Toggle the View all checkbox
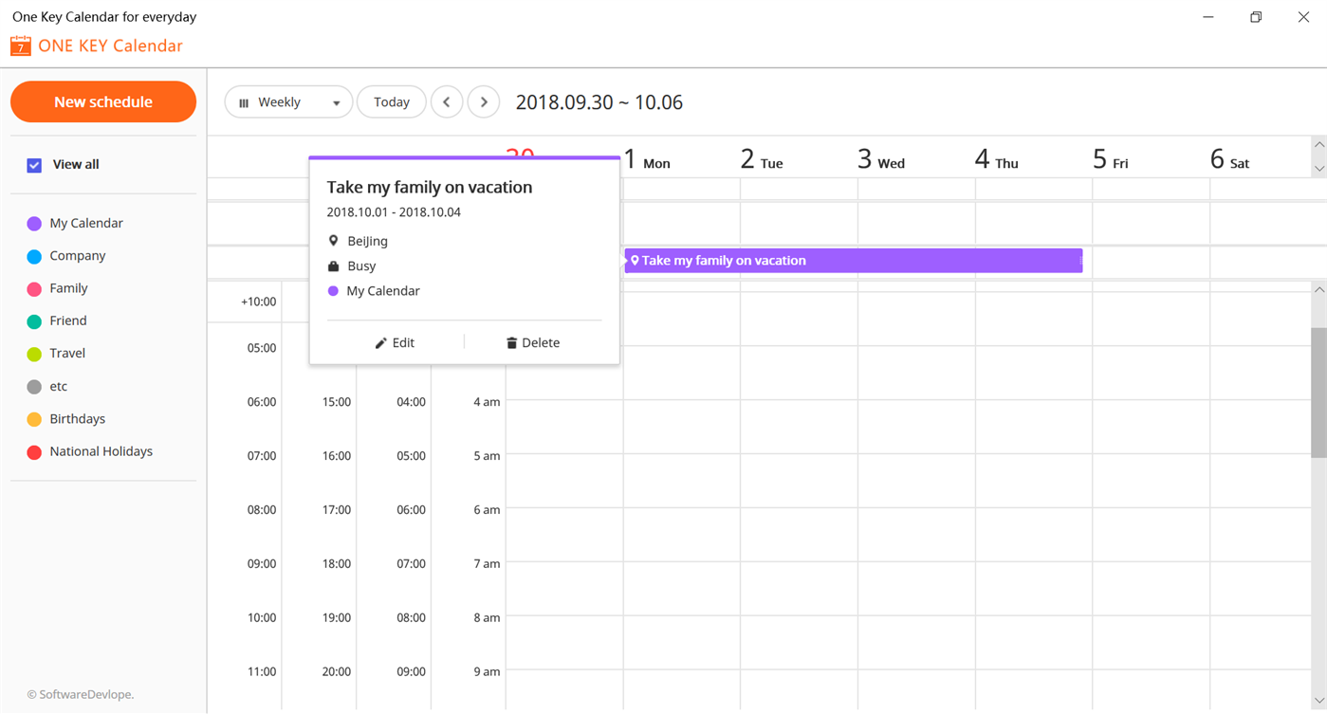1327x714 pixels. [33, 164]
